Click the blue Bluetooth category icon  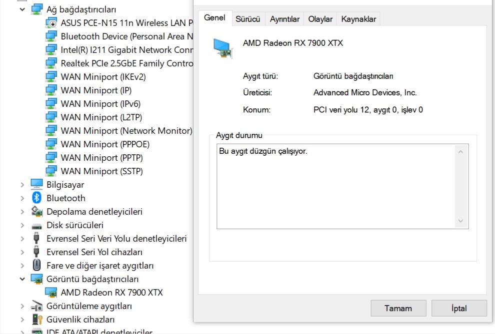[36, 198]
